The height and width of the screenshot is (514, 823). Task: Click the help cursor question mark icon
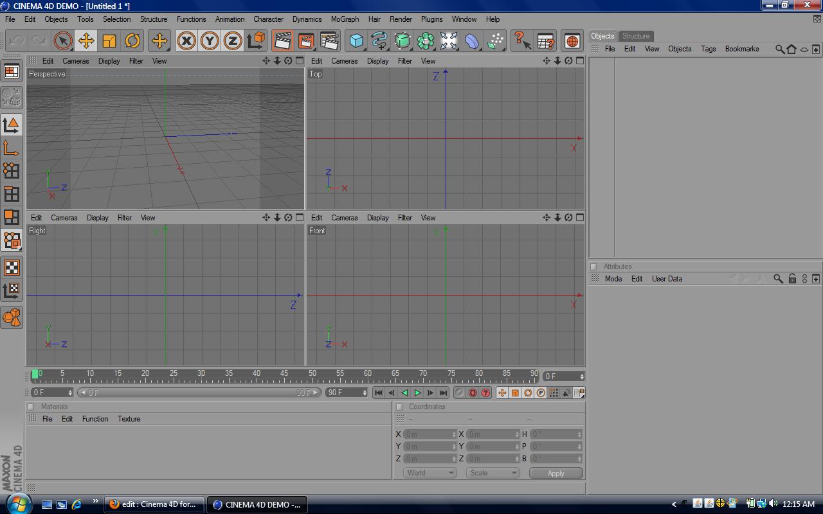[x=522, y=41]
